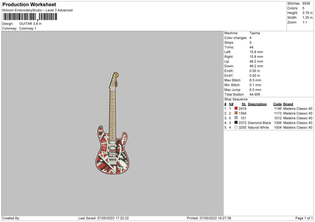Click the Wilcom EmbroideryStudio subtitle

37,10
